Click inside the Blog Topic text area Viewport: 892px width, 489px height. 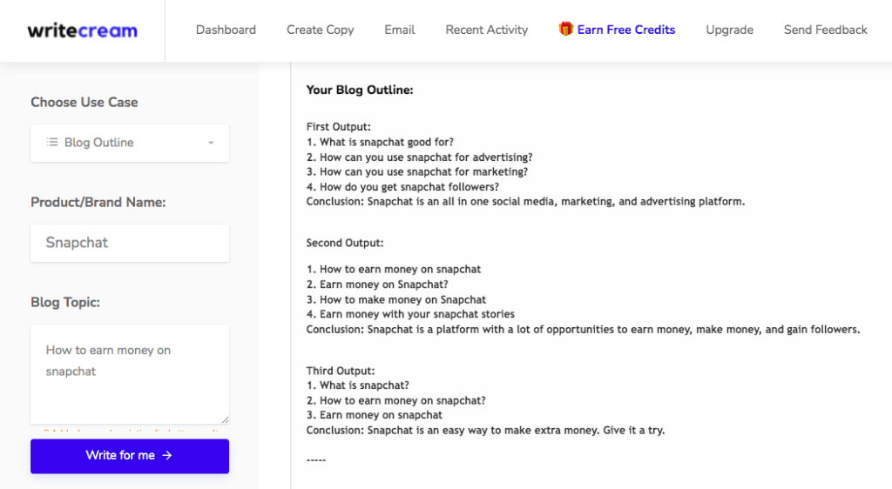[x=130, y=374]
